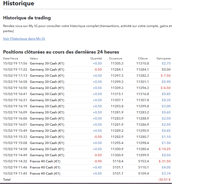Click opening price 11289.2

tap(117, 130)
